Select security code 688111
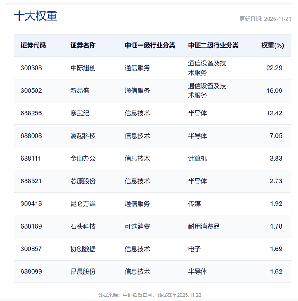 point(30,159)
